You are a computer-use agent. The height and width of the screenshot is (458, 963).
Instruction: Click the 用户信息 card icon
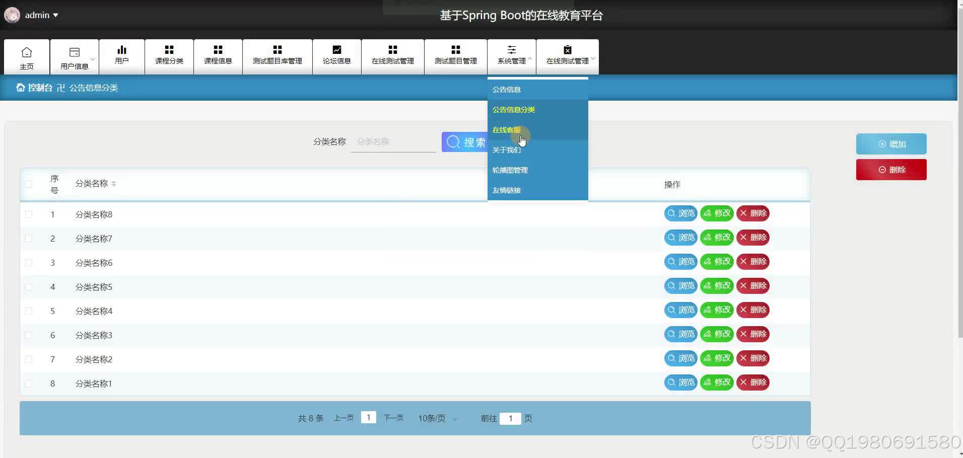click(75, 52)
